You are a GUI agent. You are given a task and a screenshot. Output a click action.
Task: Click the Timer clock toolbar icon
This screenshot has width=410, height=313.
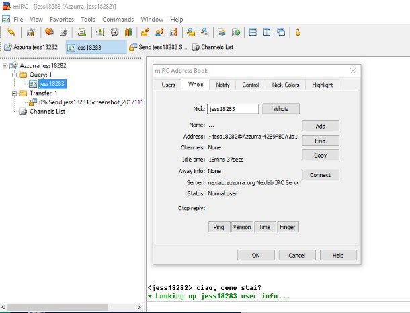tap(114, 32)
